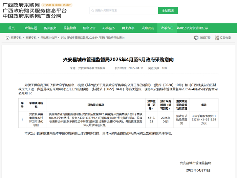Viewport: 237px width, 178px height.
Task: Click the 序号 cell showing 1
Action: pyautogui.click(x=22, y=120)
